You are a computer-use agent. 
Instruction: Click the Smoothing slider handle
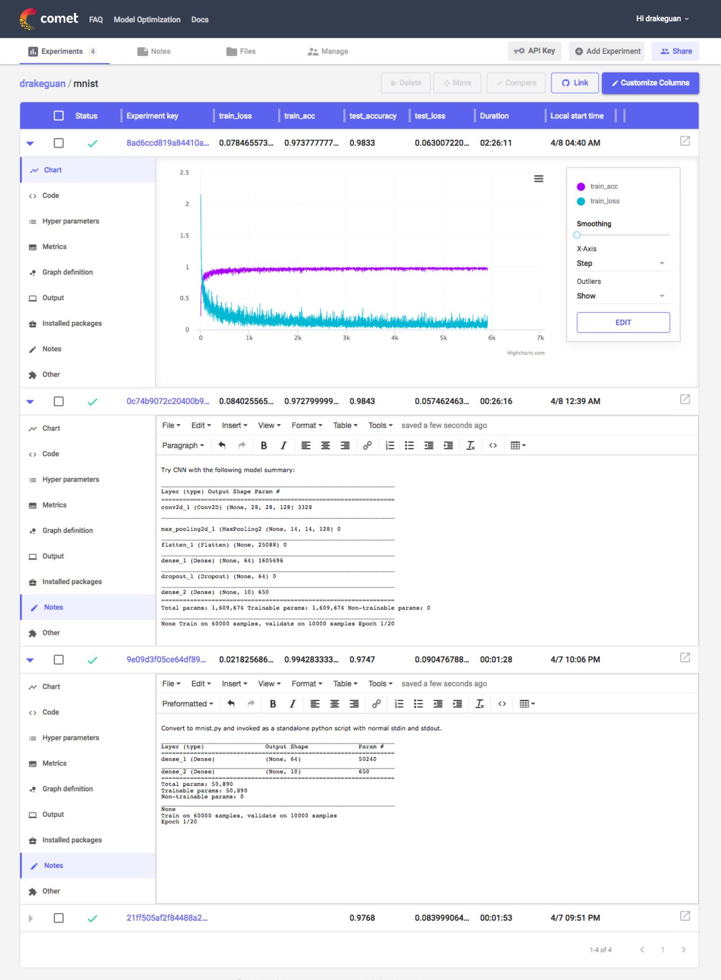[577, 235]
